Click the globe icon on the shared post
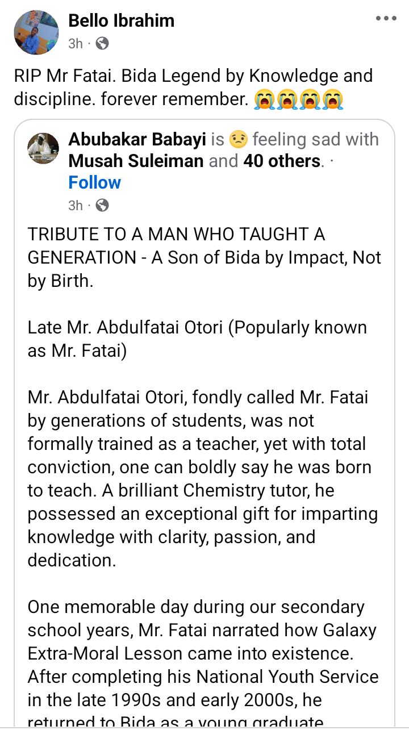 (x=102, y=205)
